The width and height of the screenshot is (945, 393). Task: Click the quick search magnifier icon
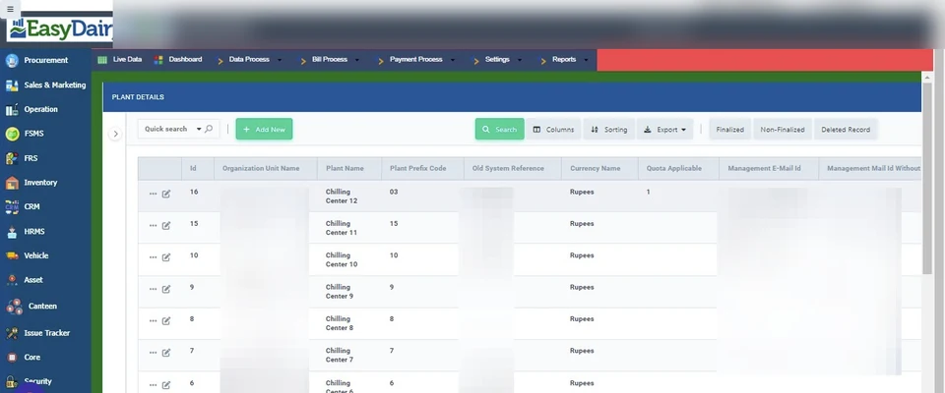tap(209, 129)
